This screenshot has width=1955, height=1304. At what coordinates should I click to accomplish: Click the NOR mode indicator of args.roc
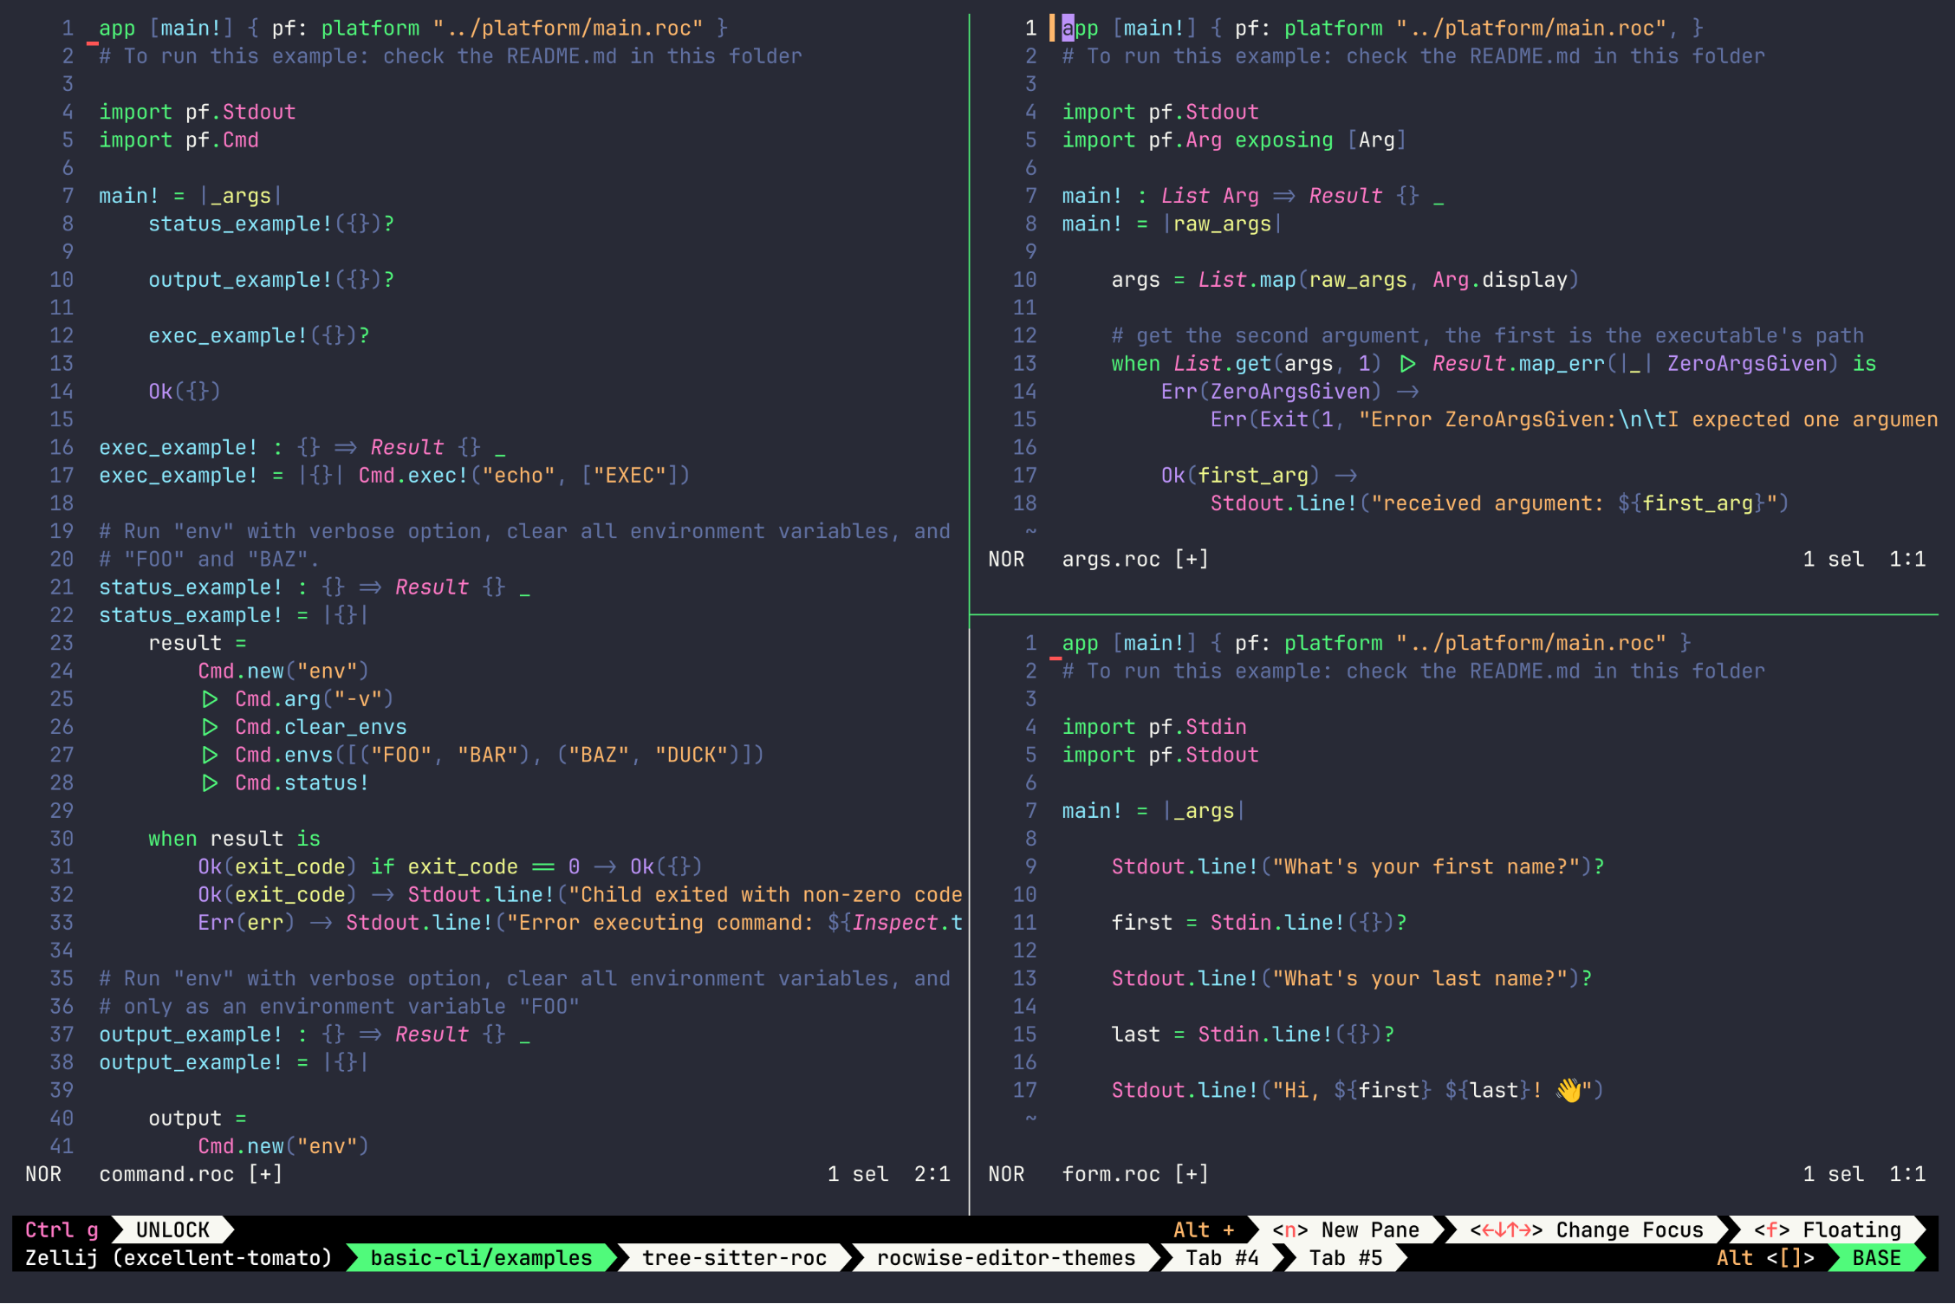[x=1006, y=559]
